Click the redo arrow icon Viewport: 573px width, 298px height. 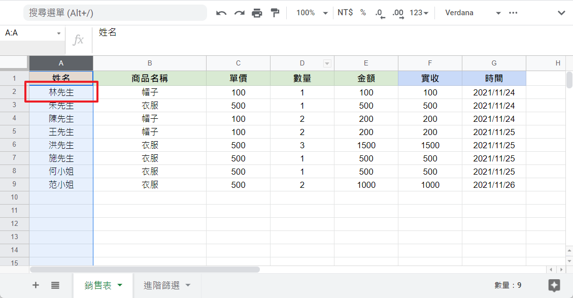[239, 13]
